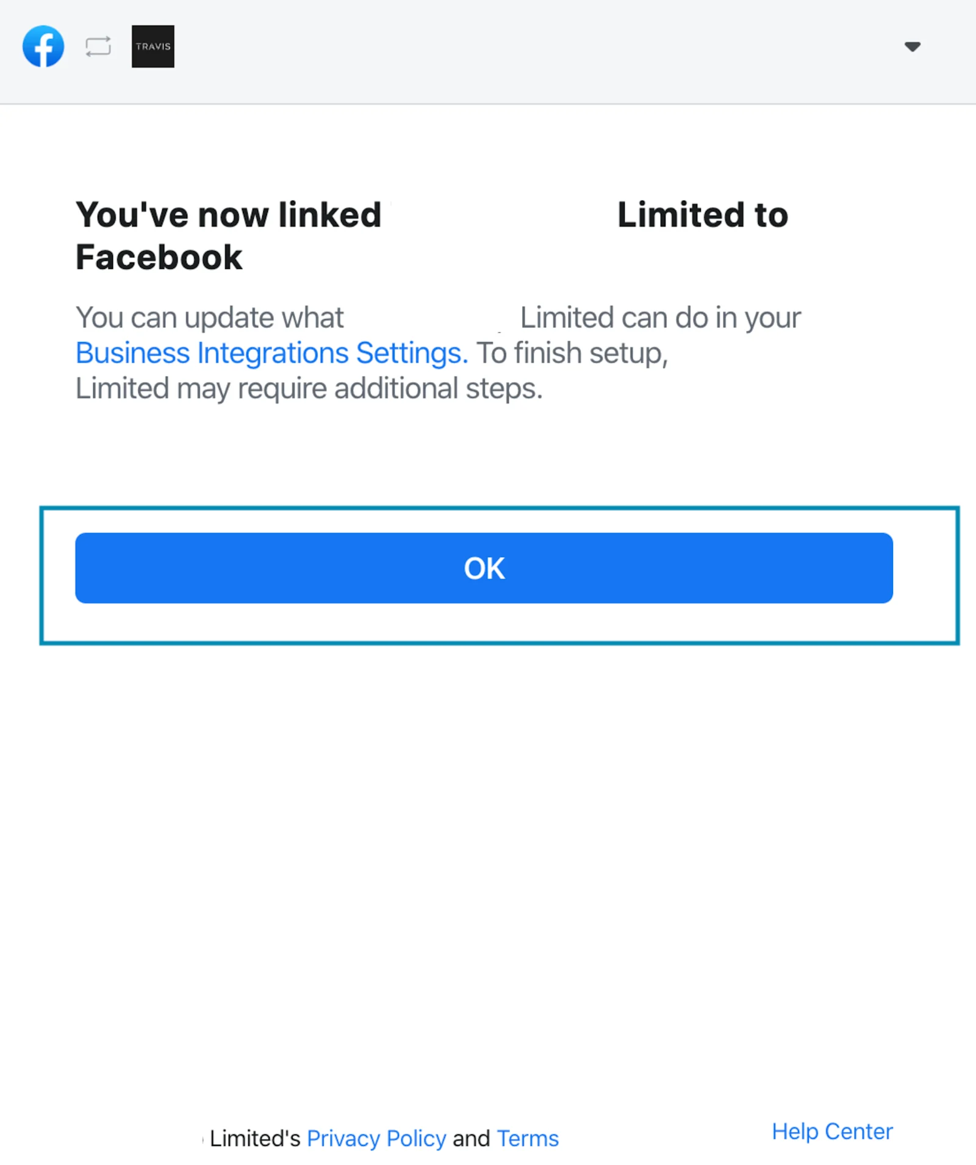976x1165 pixels.
Task: Dismiss the confirmation with the OK control
Action: click(483, 568)
